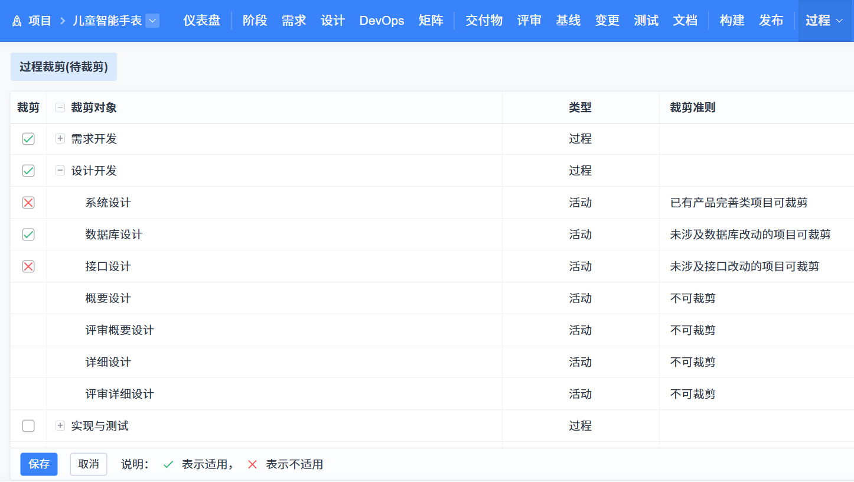Open the 需求 menu
The height and width of the screenshot is (482, 854).
tap(294, 21)
